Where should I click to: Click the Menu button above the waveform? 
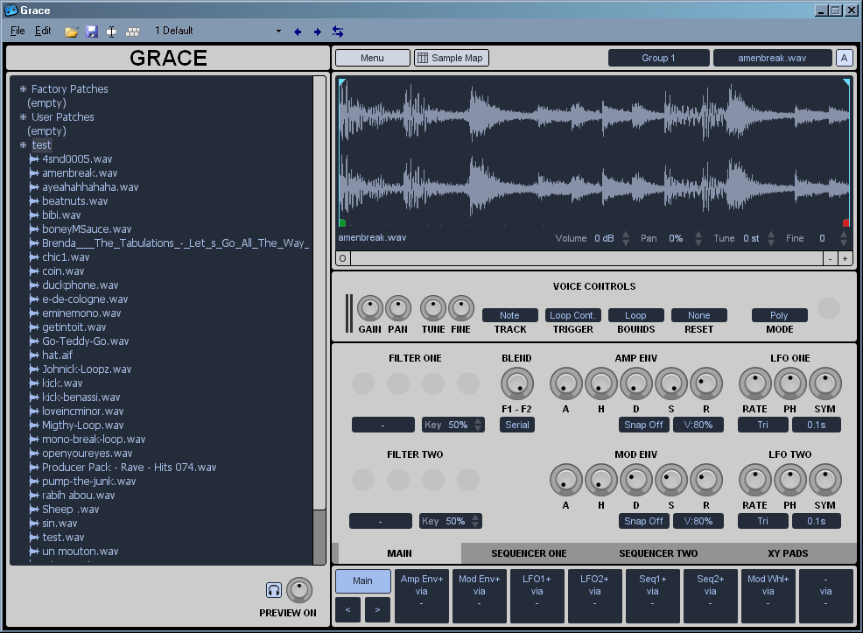[372, 58]
